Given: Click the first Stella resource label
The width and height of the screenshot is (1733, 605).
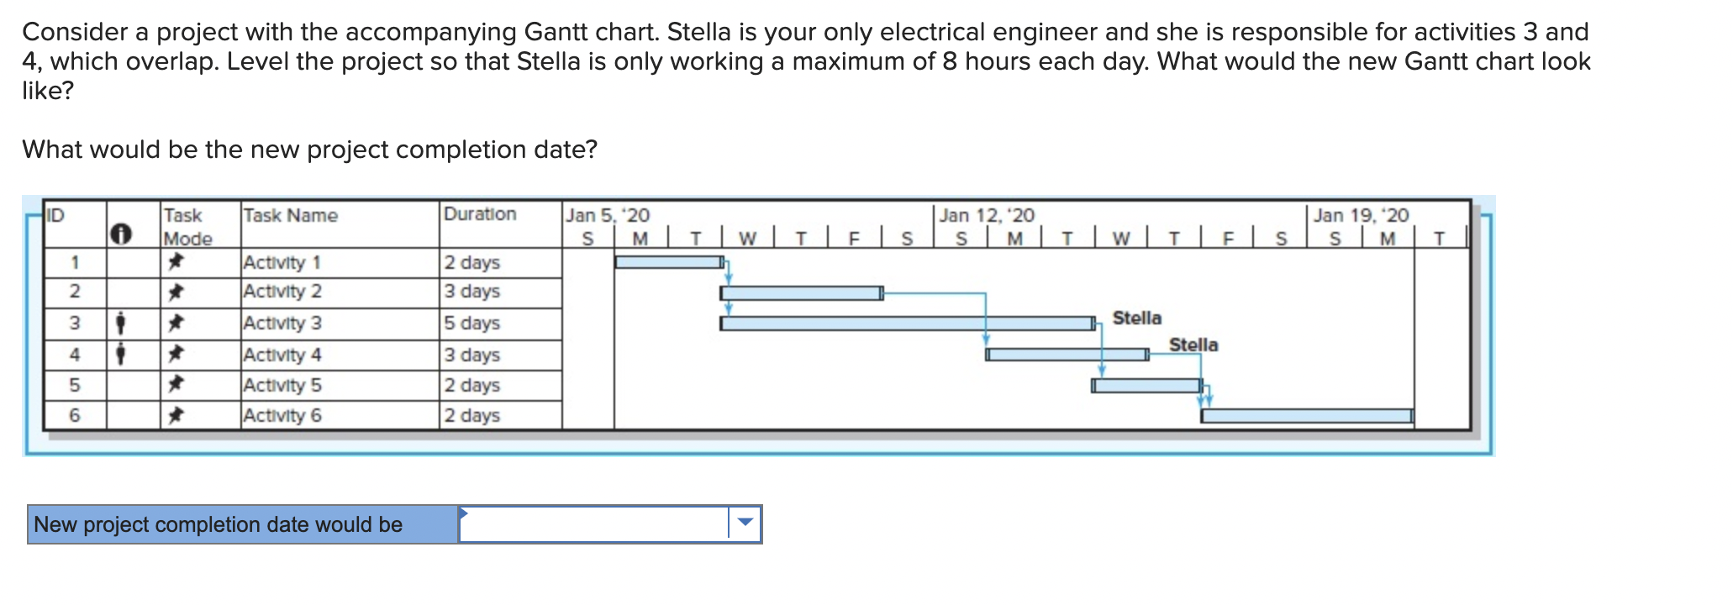Looking at the screenshot, I should click(1137, 318).
